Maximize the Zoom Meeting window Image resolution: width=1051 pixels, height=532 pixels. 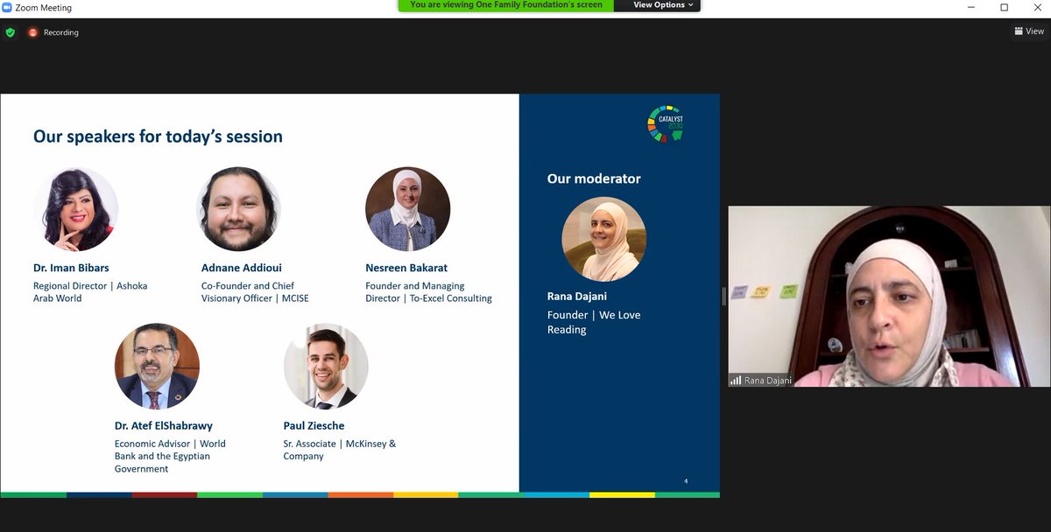(1004, 7)
